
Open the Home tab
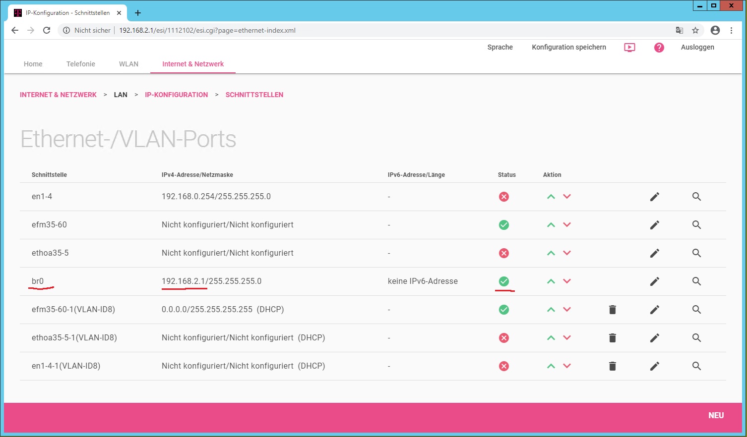pos(33,64)
